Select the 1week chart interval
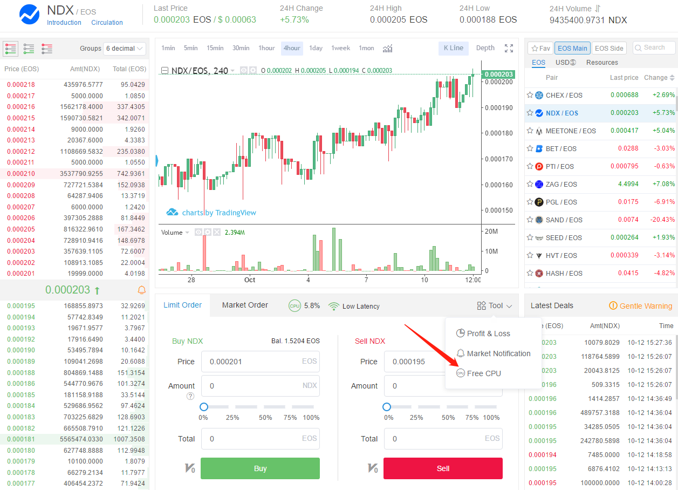The width and height of the screenshot is (678, 490). pyautogui.click(x=340, y=48)
